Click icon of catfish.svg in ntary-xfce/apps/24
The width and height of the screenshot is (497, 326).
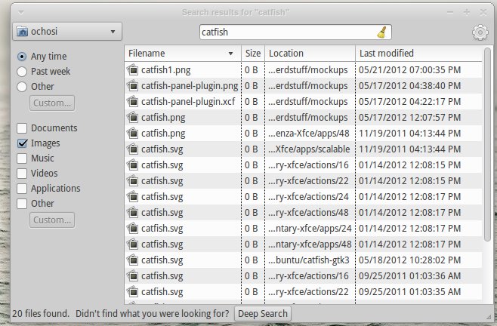(133, 228)
